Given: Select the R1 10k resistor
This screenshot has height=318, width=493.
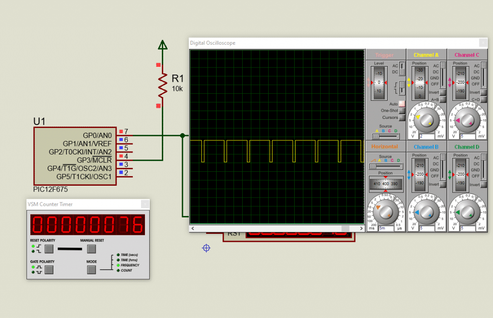Looking at the screenshot, I should click(x=163, y=86).
